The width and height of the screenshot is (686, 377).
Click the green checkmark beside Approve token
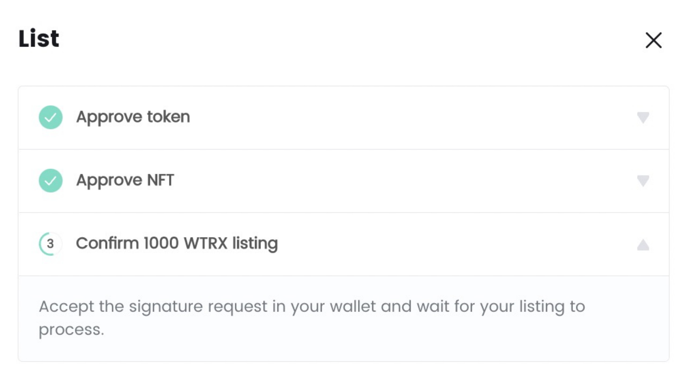click(x=51, y=117)
